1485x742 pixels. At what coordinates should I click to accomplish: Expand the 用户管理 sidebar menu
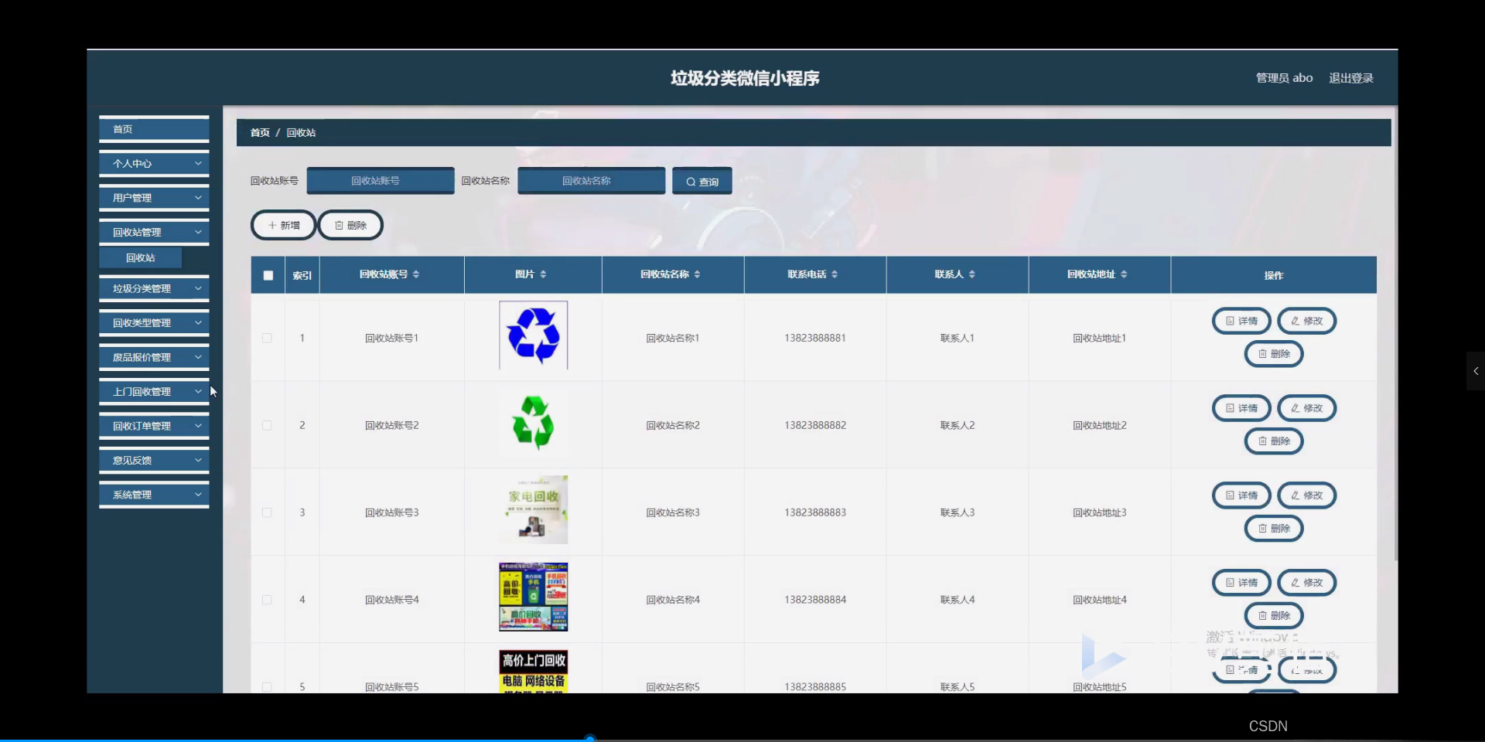153,197
